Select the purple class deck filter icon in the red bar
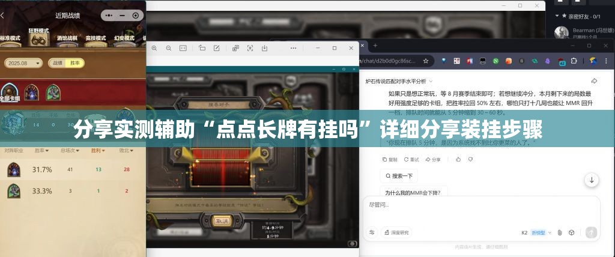This screenshot has height=257, width=615. tap(31, 92)
